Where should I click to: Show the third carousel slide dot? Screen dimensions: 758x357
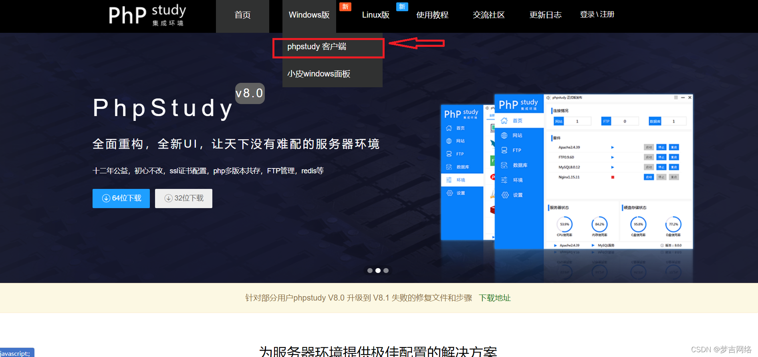click(386, 271)
